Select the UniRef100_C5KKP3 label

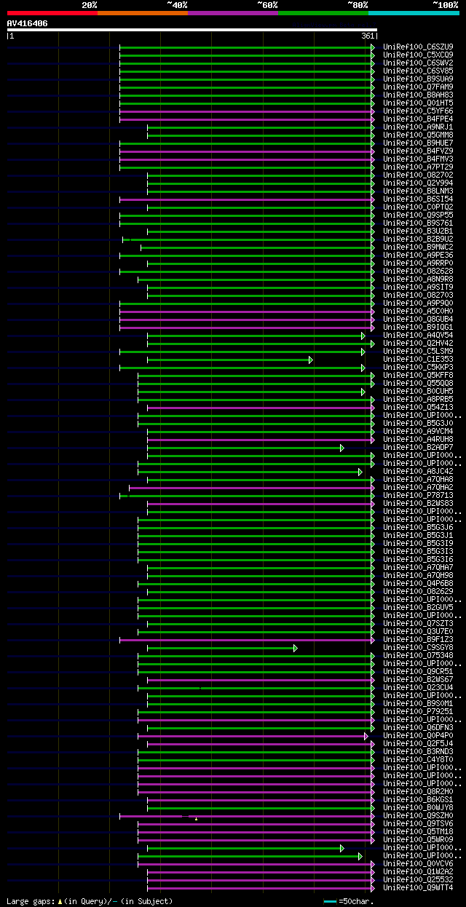pyautogui.click(x=418, y=368)
